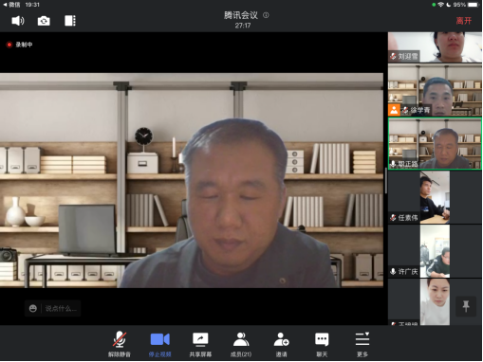483x362 pixels.
Task: Click the muted mic icon beside 任素伟
Action: coord(393,218)
